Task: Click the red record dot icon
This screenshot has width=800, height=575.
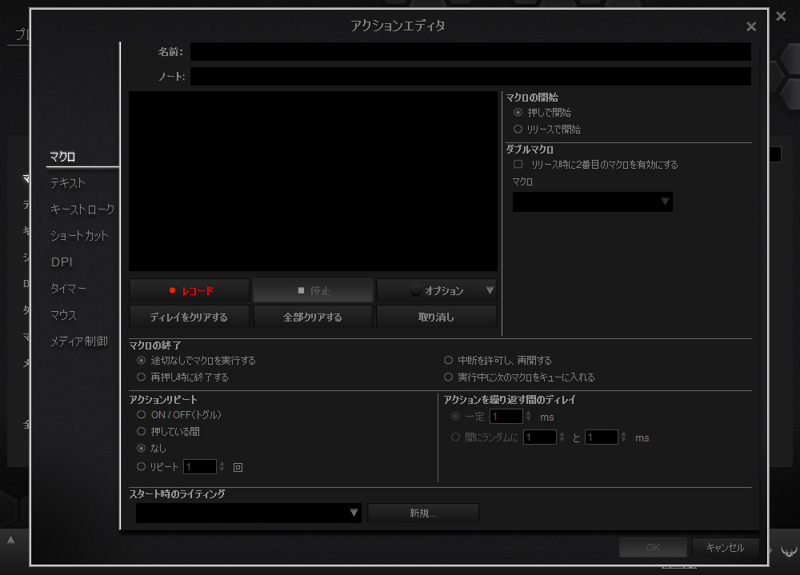Action: click(173, 290)
